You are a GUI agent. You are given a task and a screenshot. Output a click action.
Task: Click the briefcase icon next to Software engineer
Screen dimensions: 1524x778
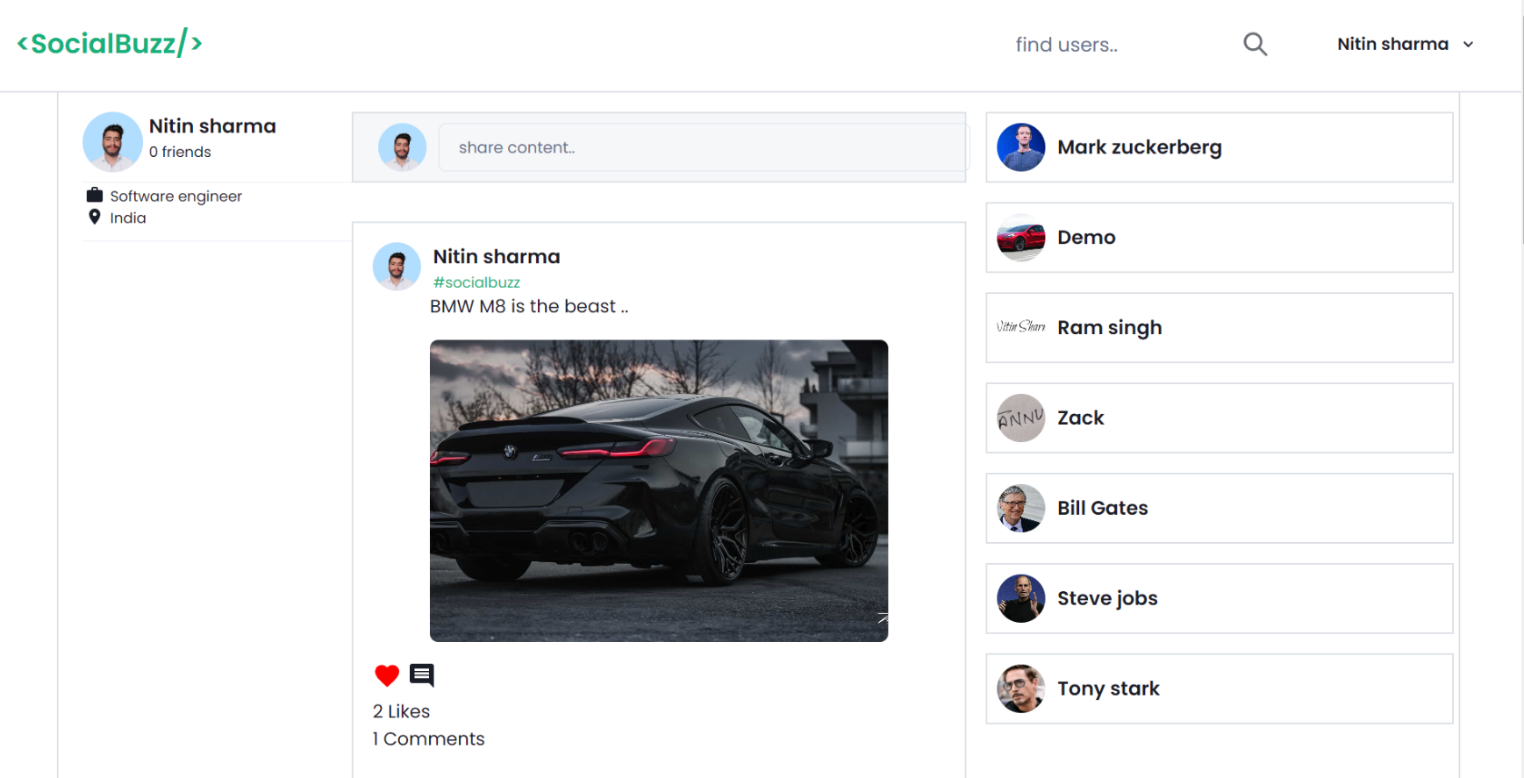click(x=95, y=195)
